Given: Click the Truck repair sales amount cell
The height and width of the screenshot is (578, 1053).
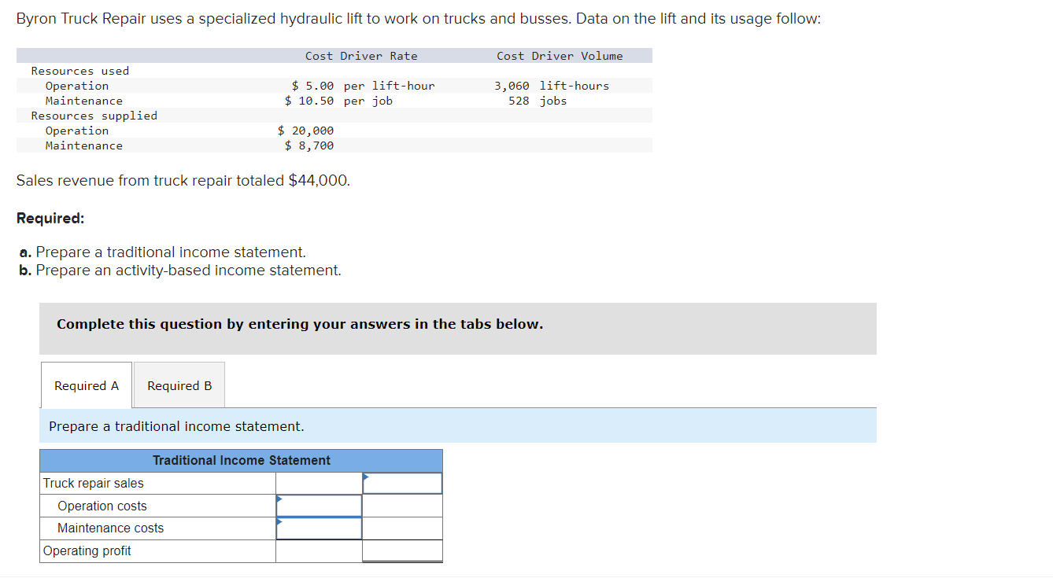Looking at the screenshot, I should (x=401, y=483).
